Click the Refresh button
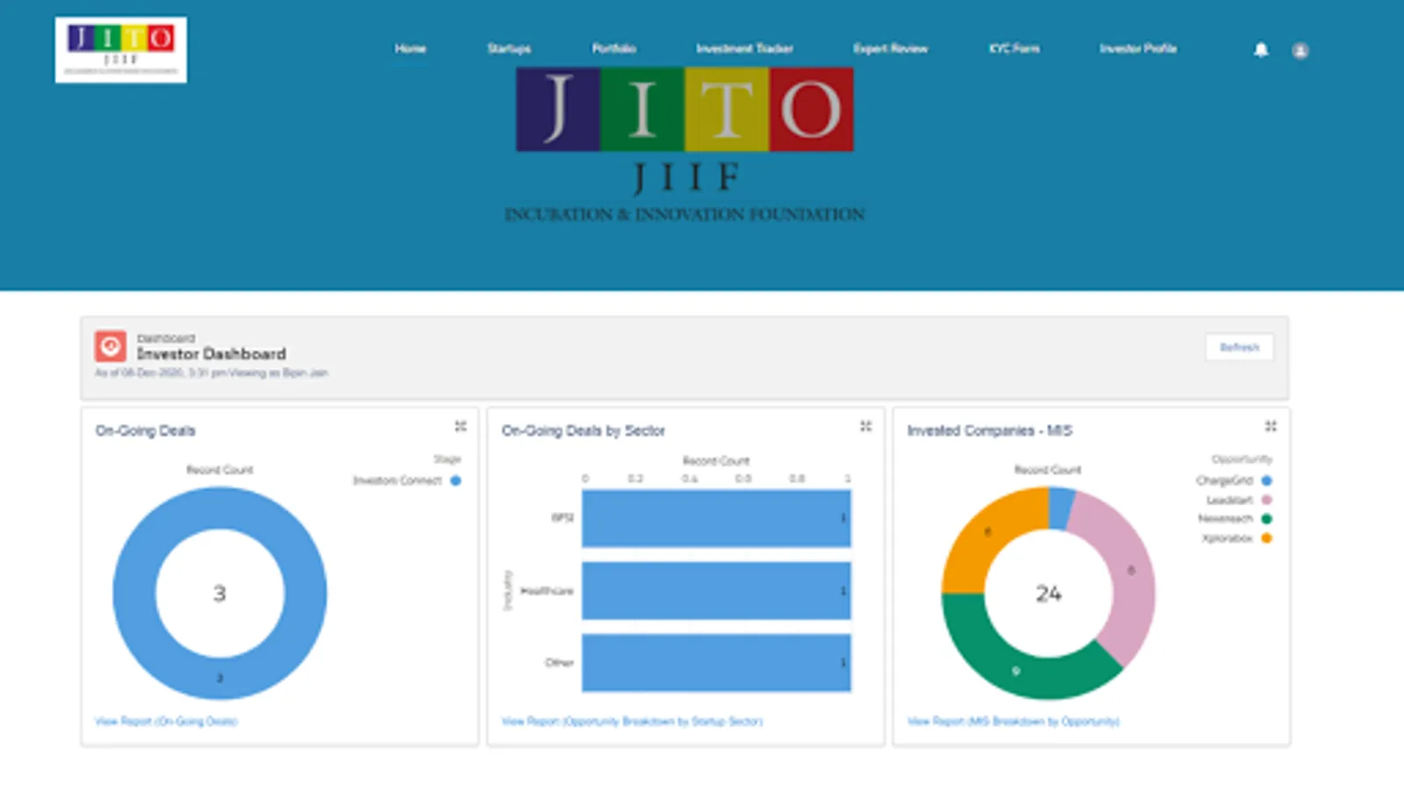Image resolution: width=1404 pixels, height=789 pixels. coord(1239,347)
